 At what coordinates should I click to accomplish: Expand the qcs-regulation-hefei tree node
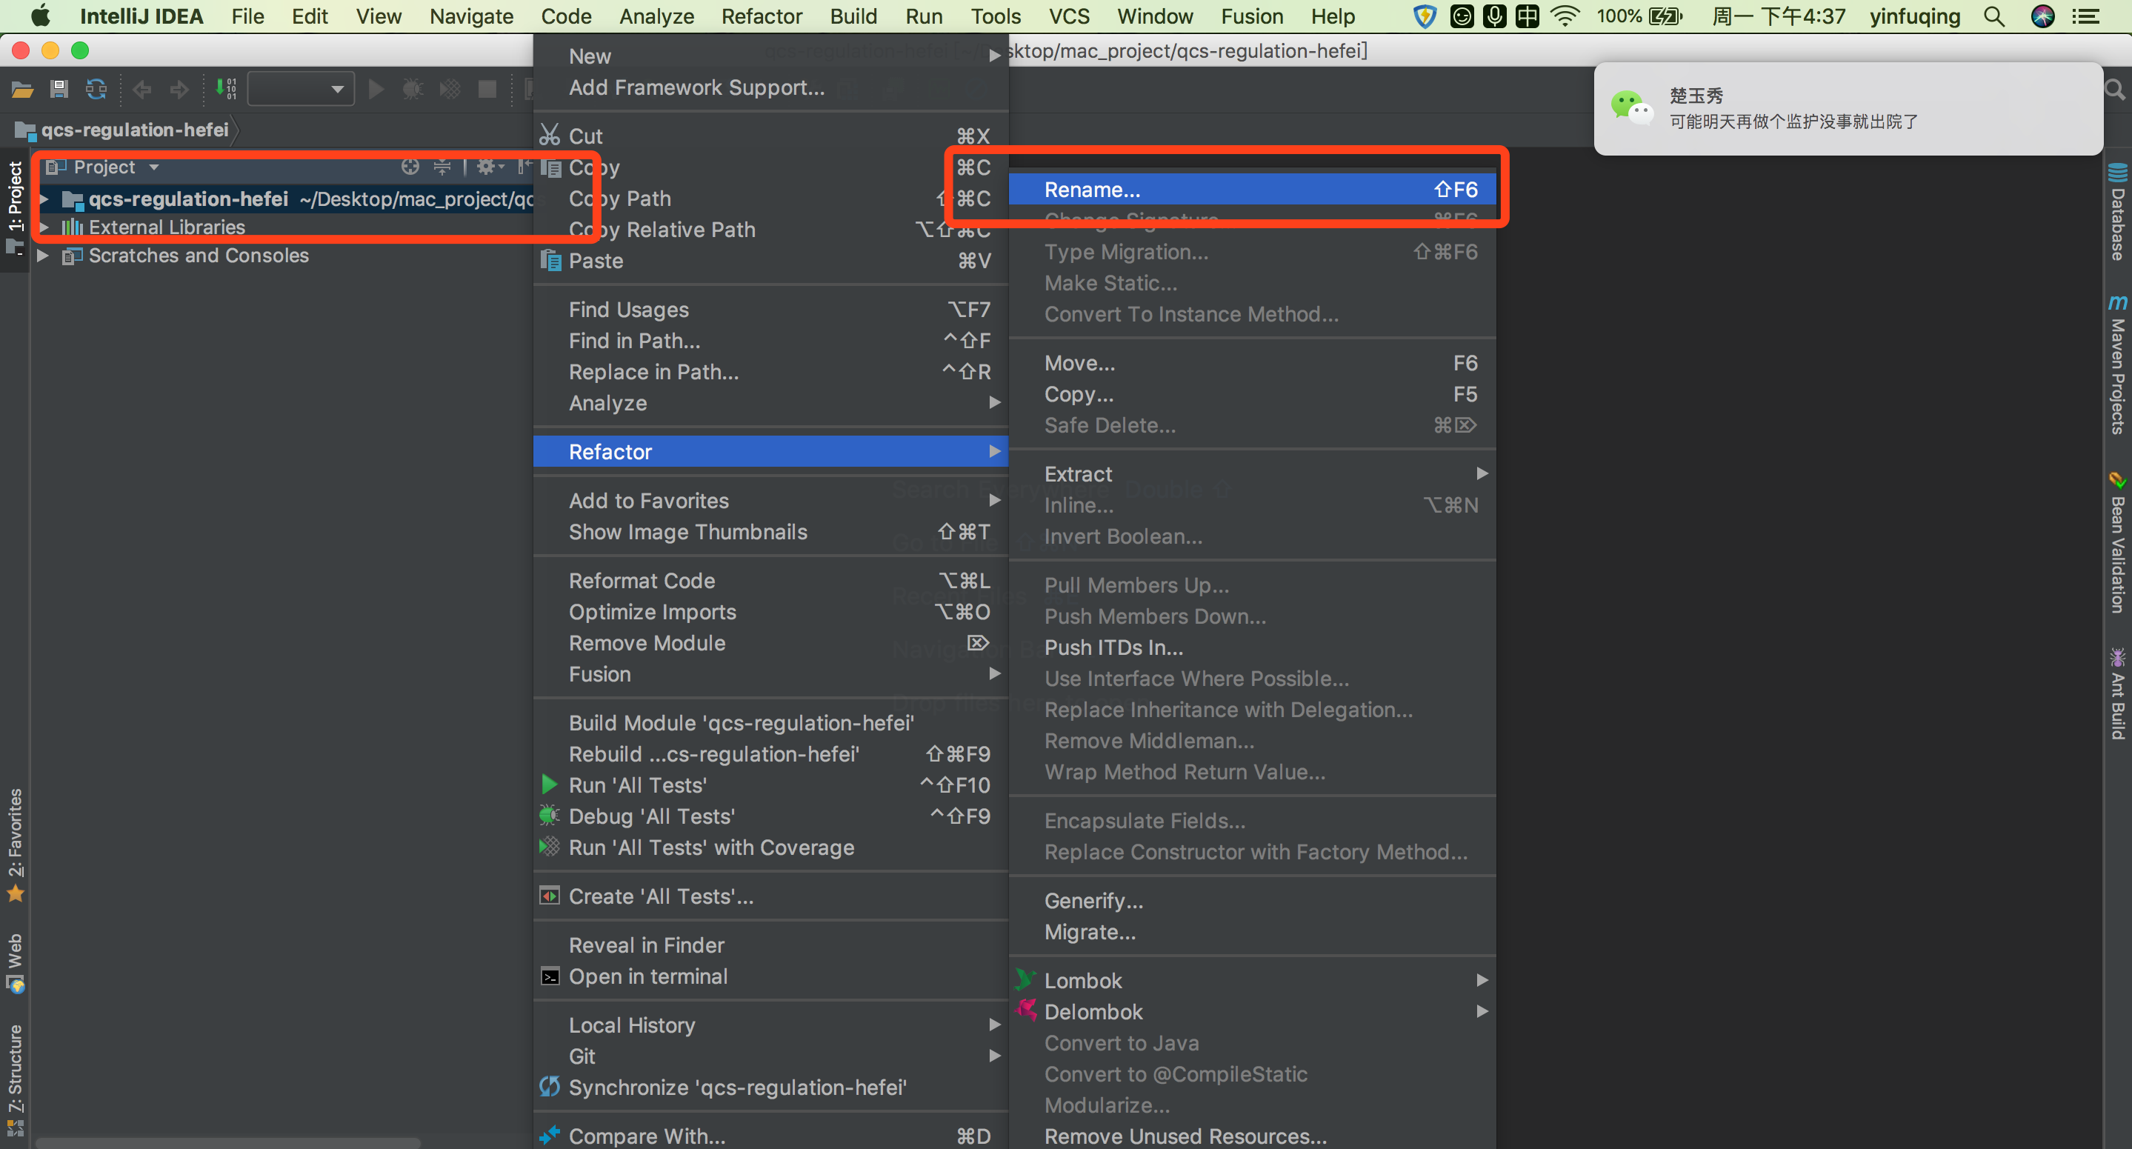[x=43, y=199]
